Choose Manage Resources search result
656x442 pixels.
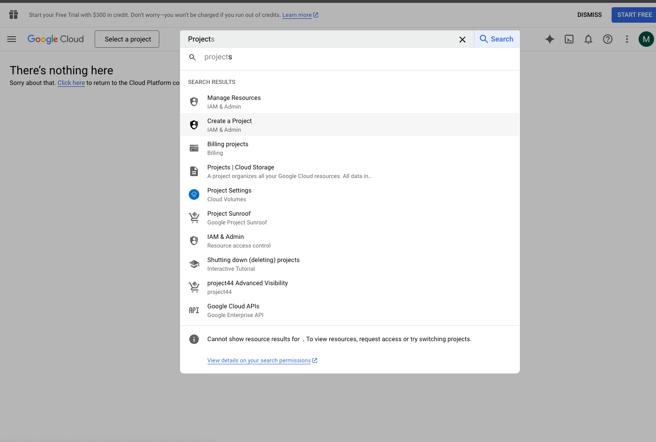coord(234,102)
